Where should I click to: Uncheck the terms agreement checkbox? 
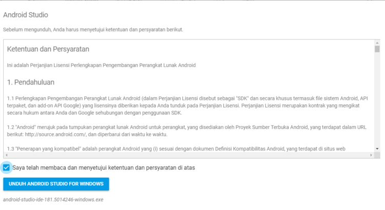(7, 167)
